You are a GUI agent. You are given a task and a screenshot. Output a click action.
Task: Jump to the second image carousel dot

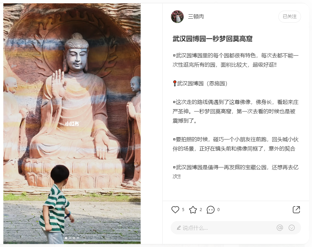(x=70, y=238)
